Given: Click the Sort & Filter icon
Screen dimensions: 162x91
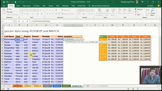Looking at the screenshot, I should coord(148,10).
